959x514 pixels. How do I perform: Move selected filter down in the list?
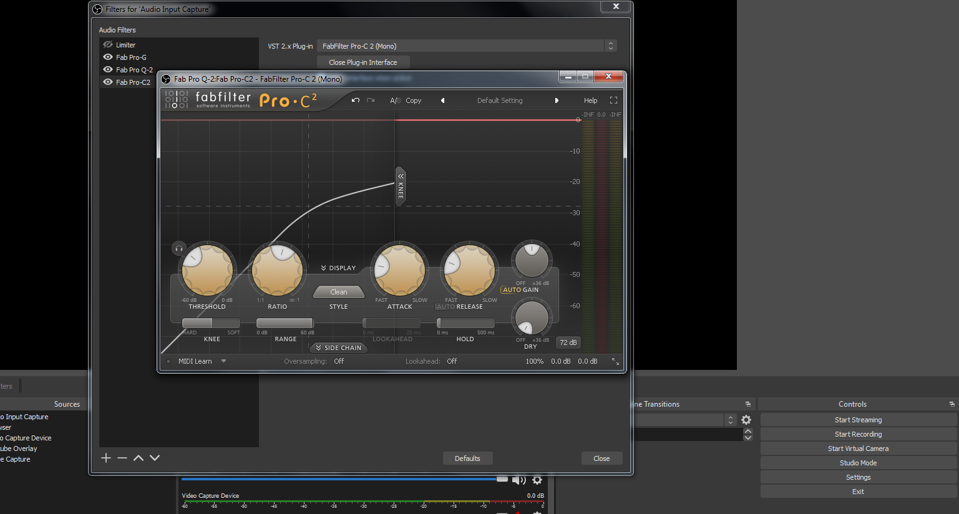(155, 458)
